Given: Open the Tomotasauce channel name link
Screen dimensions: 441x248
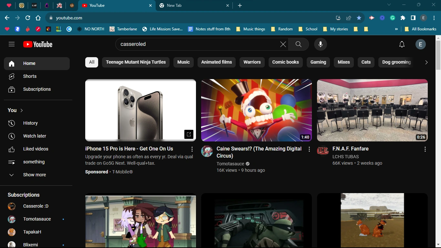Looking at the screenshot, I should [230, 164].
